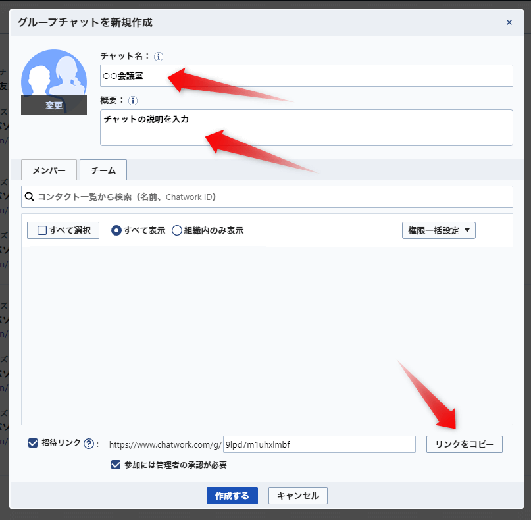531x520 pixels.
Task: Check the すべて選択 checkbox
Action: [42, 230]
